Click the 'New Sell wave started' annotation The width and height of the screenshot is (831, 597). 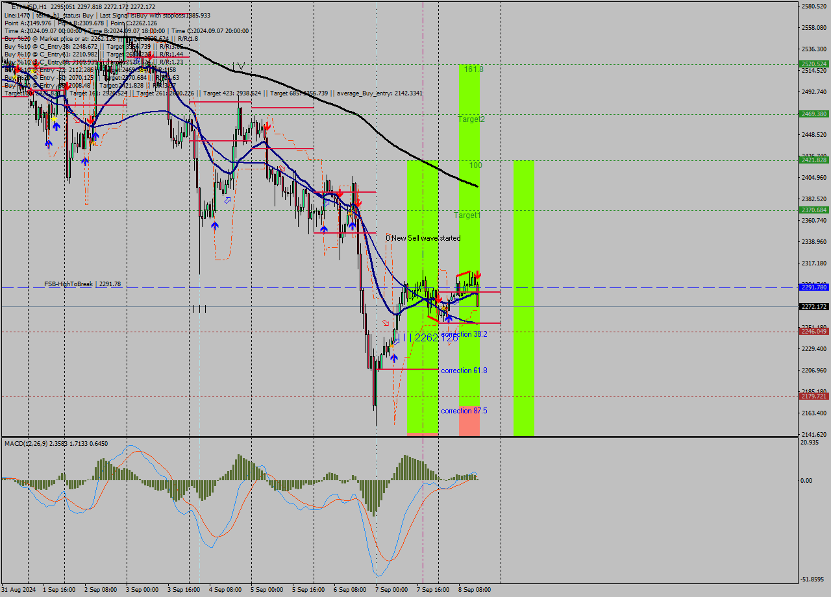423,238
